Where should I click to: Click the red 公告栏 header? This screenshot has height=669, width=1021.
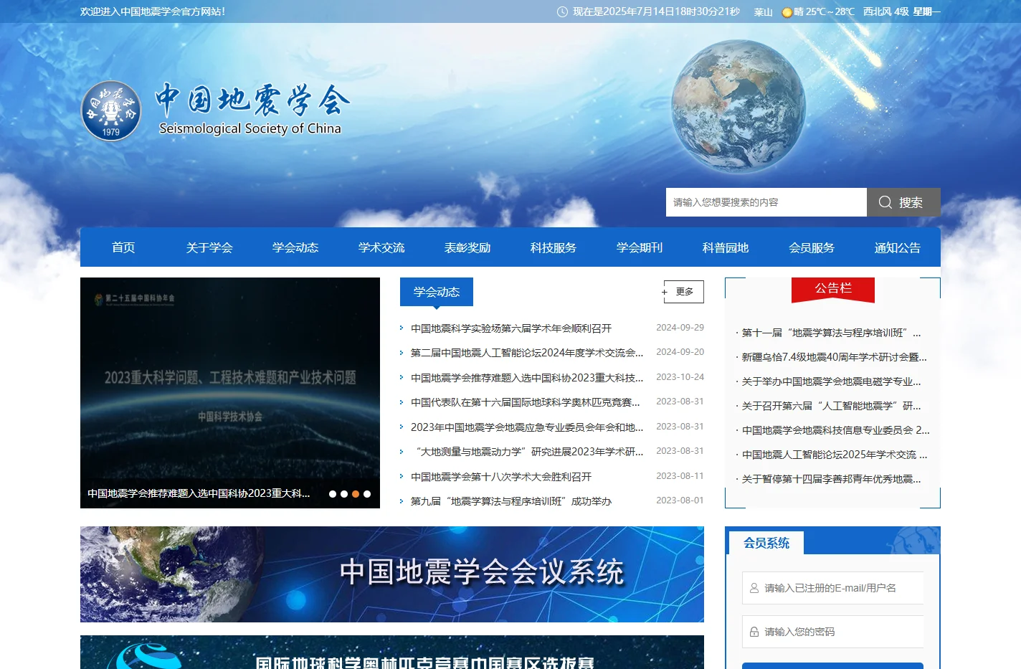coord(833,289)
